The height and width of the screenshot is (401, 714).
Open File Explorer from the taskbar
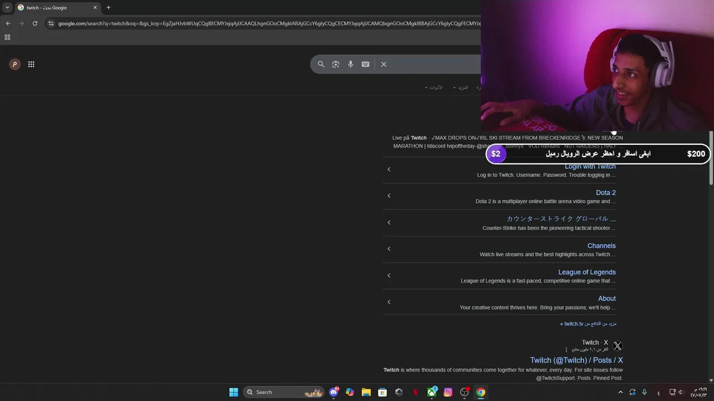tap(366, 392)
